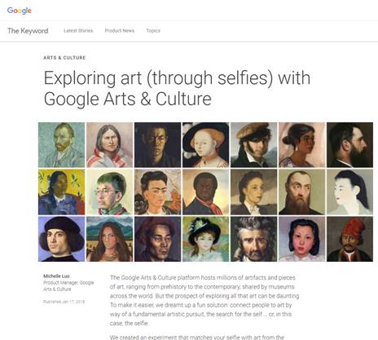The width and height of the screenshot is (378, 340).
Task: Go to Latest Stories
Action: (x=78, y=31)
